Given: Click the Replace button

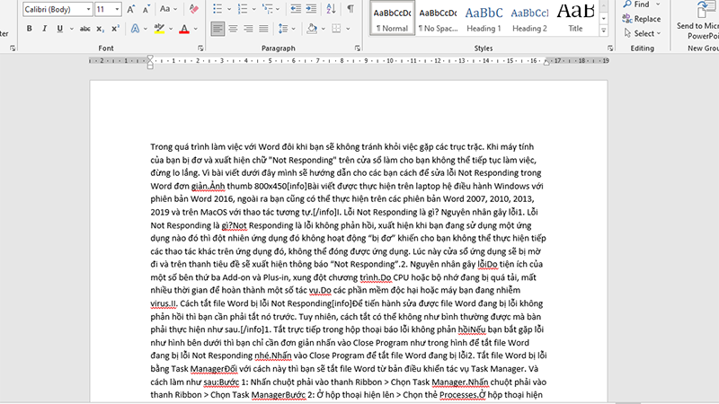Looking at the screenshot, I should pyautogui.click(x=646, y=19).
